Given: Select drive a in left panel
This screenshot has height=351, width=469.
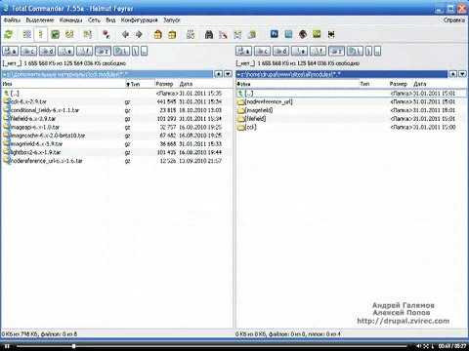Looking at the screenshot, I should pyautogui.click(x=11, y=51).
